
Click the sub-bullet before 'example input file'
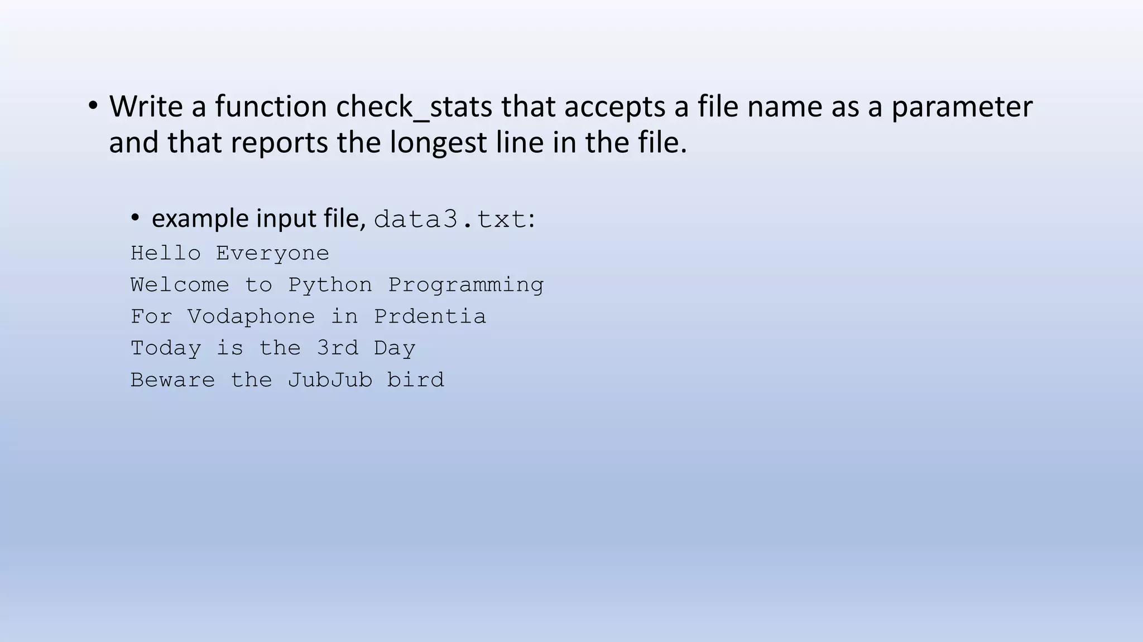point(135,218)
